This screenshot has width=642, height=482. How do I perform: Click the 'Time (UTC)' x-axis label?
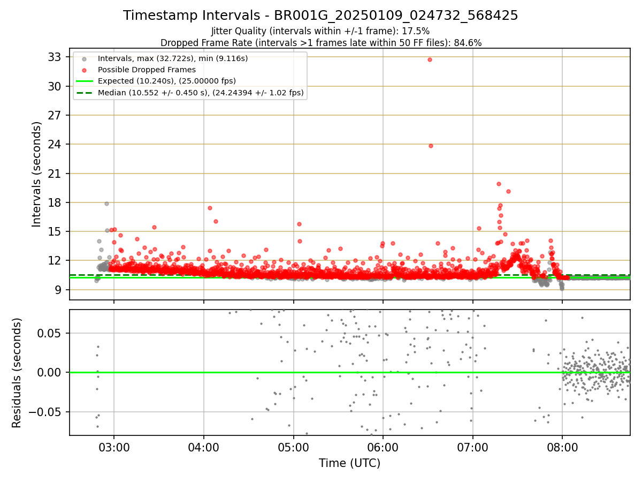click(x=350, y=463)
